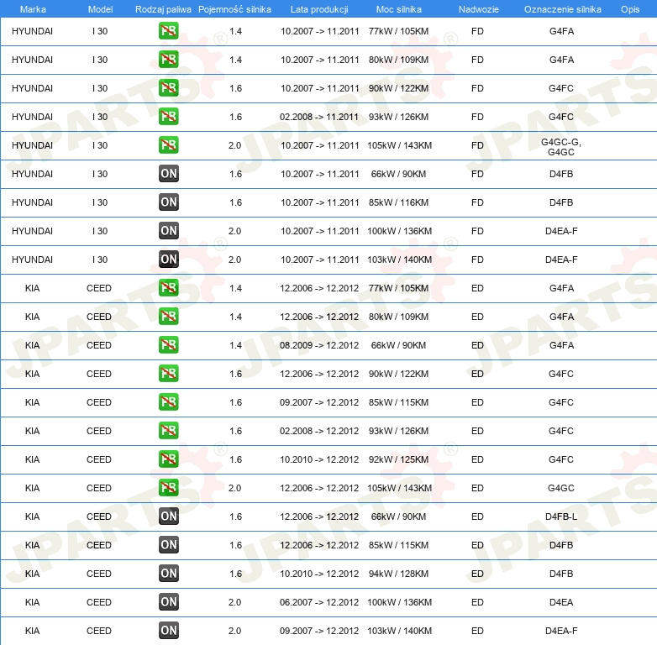Click ED body cell in 94kW / 128KM row
Image resolution: width=657 pixels, height=645 pixels.
click(x=477, y=574)
